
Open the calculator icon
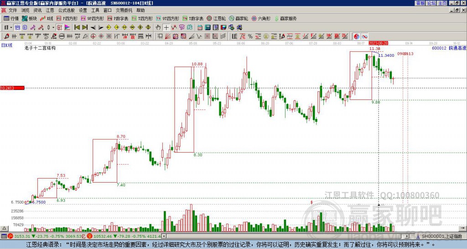(208, 27)
